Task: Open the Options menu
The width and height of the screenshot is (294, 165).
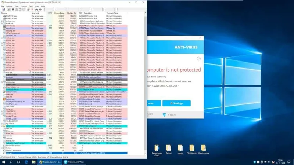Action: point(9,6)
